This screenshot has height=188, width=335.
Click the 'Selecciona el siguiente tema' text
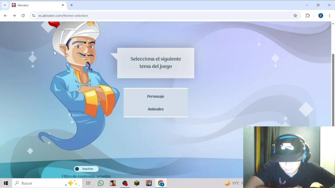click(x=156, y=63)
